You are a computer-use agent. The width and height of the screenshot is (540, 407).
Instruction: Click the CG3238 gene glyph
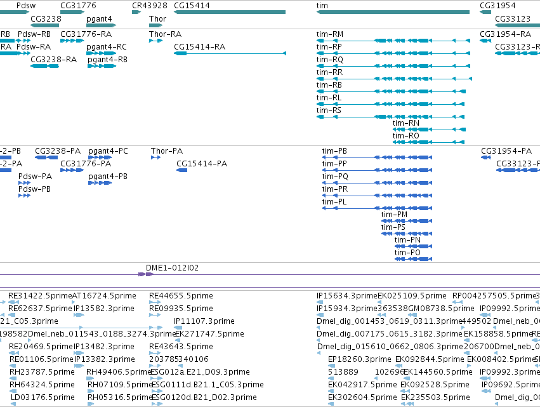click(x=45, y=25)
